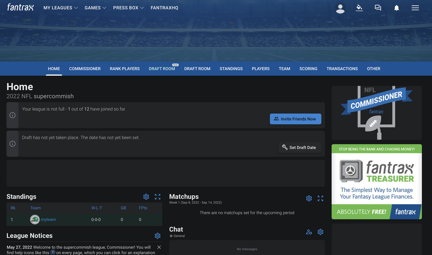Select the Home tab
The width and height of the screenshot is (432, 255).
coord(54,69)
